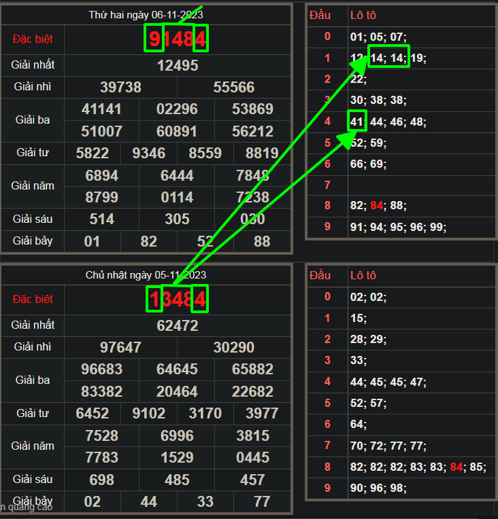Click the green-boxed 14; 14 in Lô tô
Viewport: 498px width, 519px height.
coord(388,58)
